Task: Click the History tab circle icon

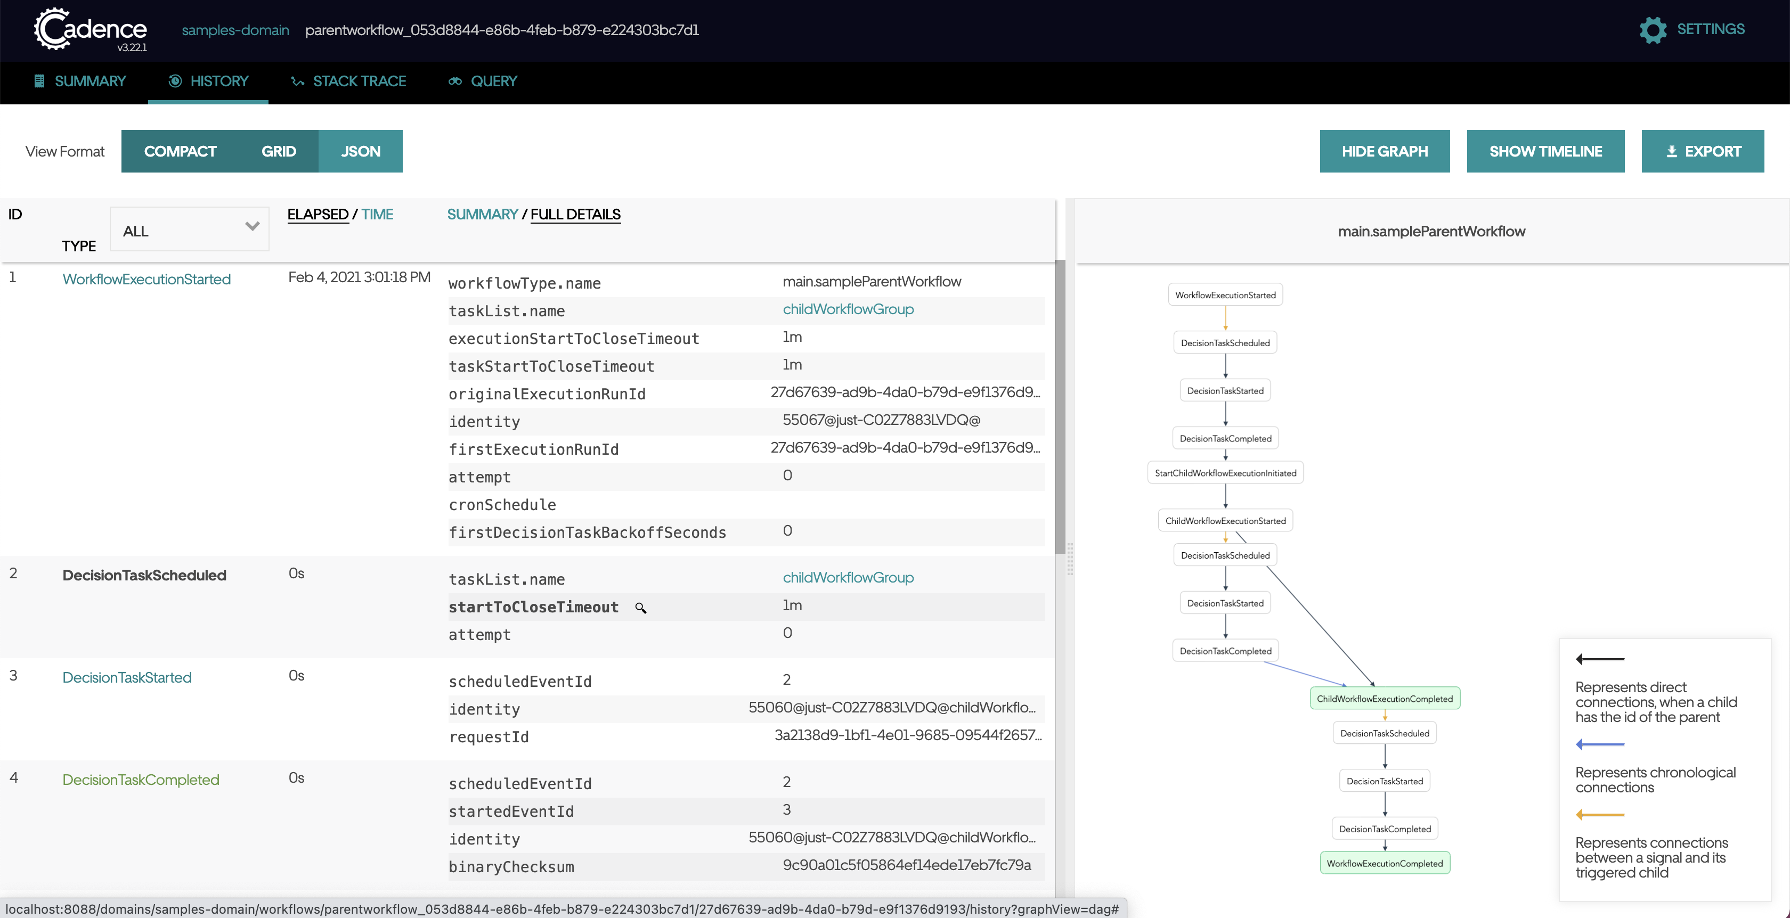Action: click(x=175, y=81)
